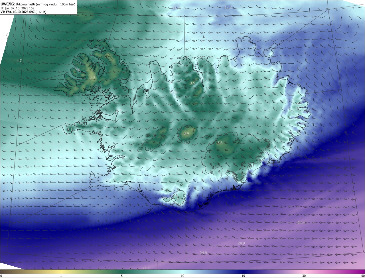Click the '30' tick label on the color scale
The height and width of the screenshot is (278, 365).
coord(304,276)
